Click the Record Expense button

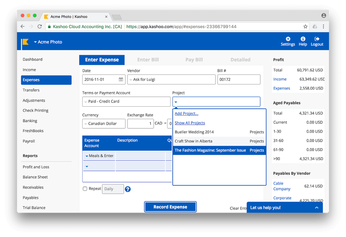(x=170, y=207)
